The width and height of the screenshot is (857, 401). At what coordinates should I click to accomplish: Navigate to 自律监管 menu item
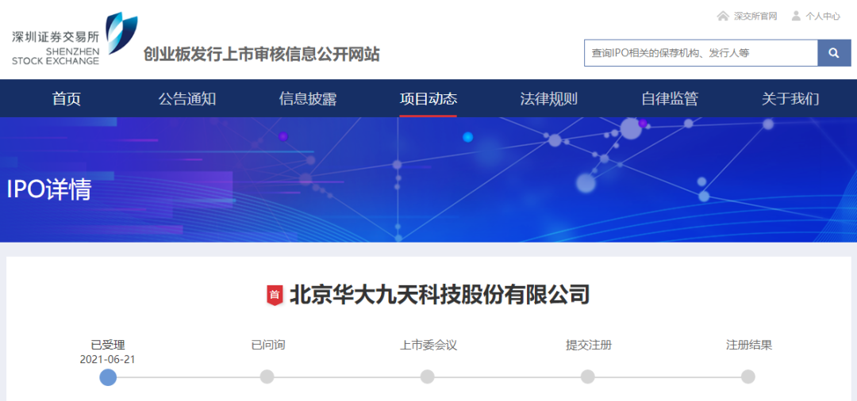click(670, 99)
